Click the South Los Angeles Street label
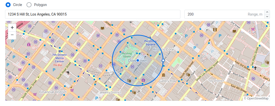Viewport: 275px width, 106px height. (x=207, y=71)
